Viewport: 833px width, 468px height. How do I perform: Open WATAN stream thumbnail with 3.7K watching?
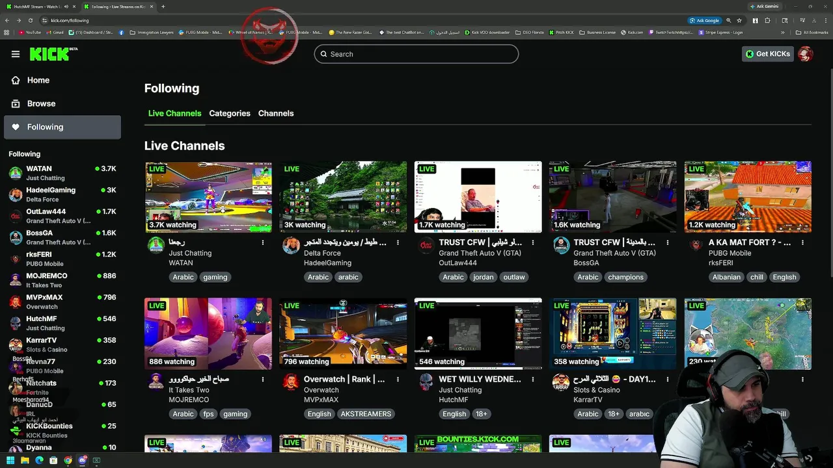tap(208, 197)
